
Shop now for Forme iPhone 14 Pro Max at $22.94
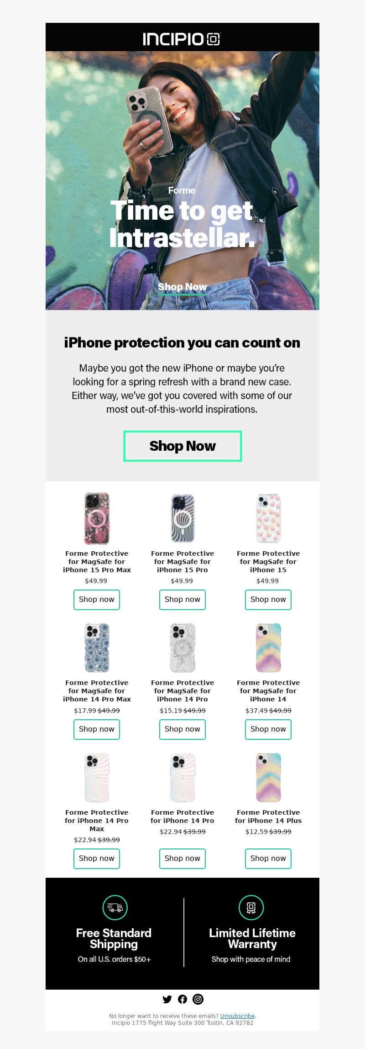tap(97, 859)
